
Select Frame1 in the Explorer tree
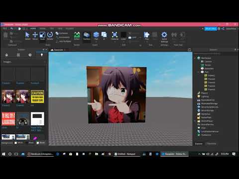tap(210, 76)
